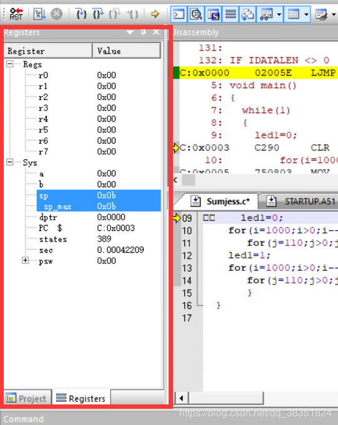Collapse the Sys tree group
Viewport: 338px width, 425px height.
(x=10, y=162)
